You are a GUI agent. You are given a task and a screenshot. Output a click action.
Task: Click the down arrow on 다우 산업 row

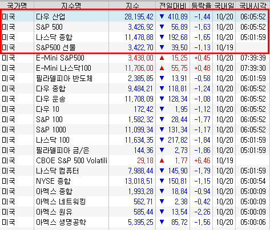point(162,17)
